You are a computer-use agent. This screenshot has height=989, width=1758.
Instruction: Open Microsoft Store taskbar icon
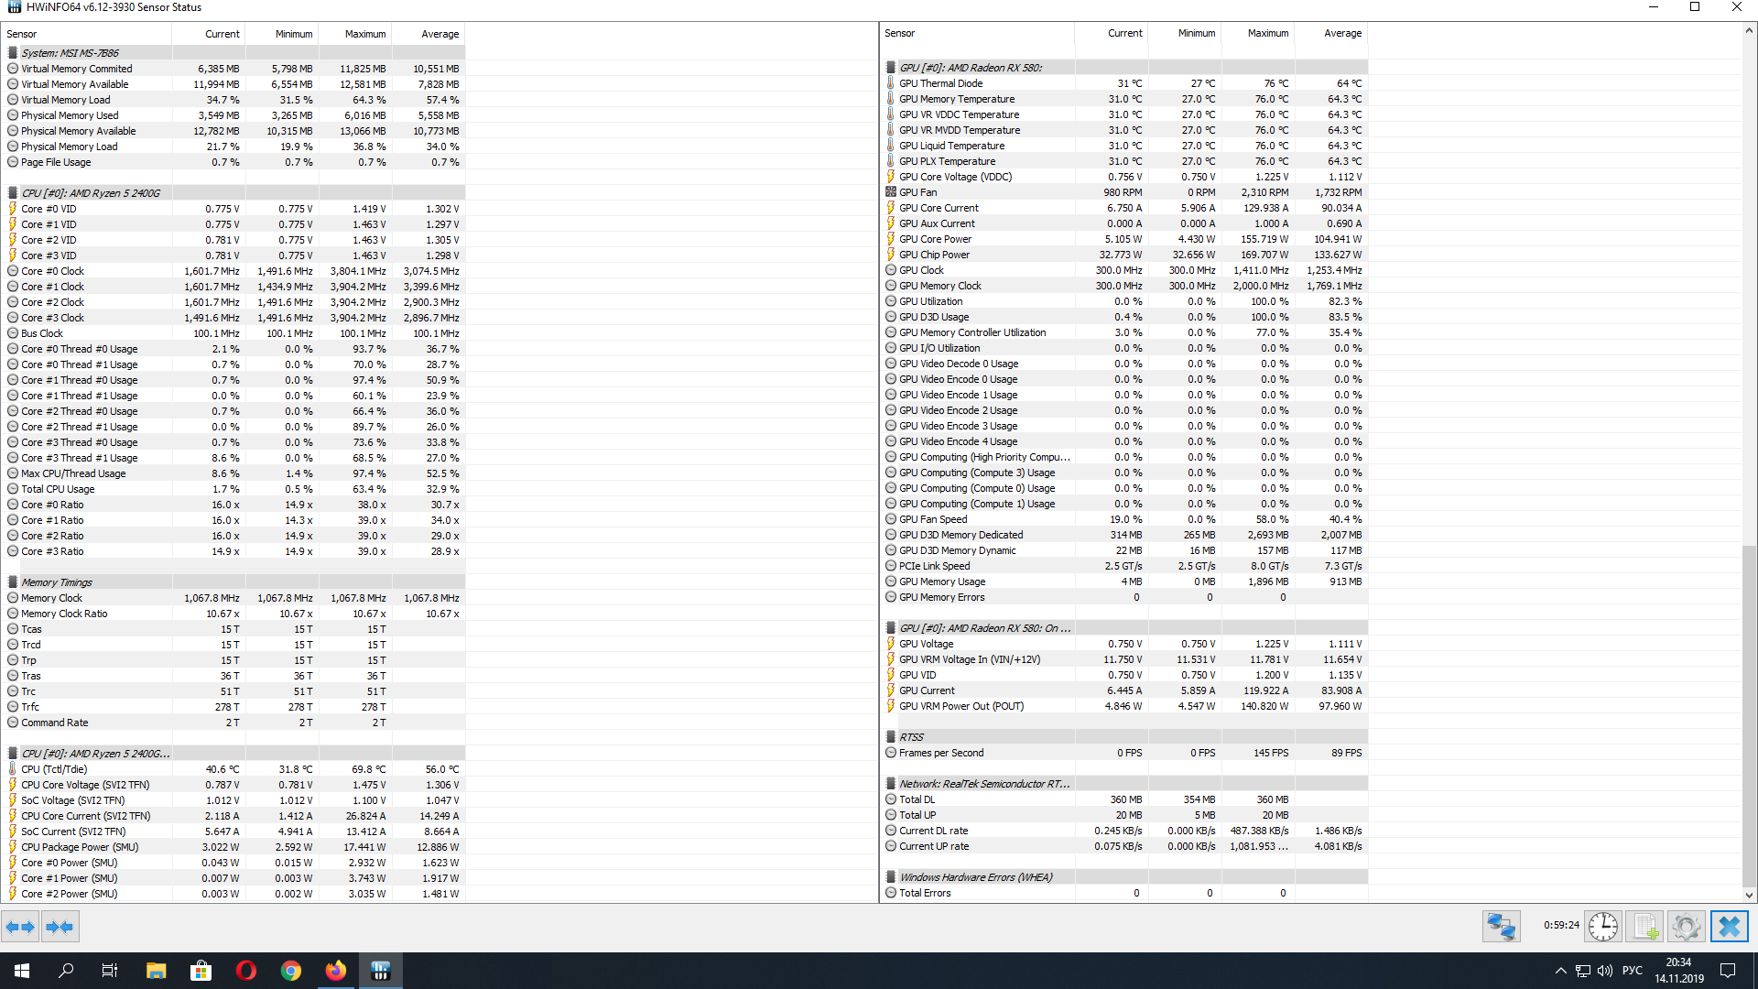(201, 971)
